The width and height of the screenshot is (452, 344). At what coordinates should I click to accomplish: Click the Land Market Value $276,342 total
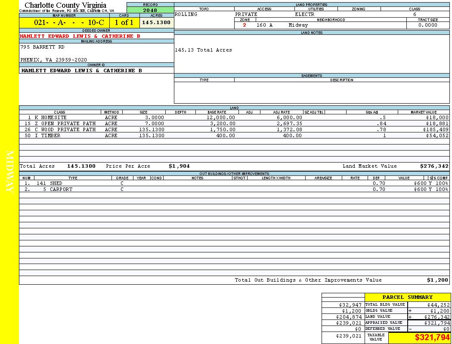pyautogui.click(x=434, y=166)
